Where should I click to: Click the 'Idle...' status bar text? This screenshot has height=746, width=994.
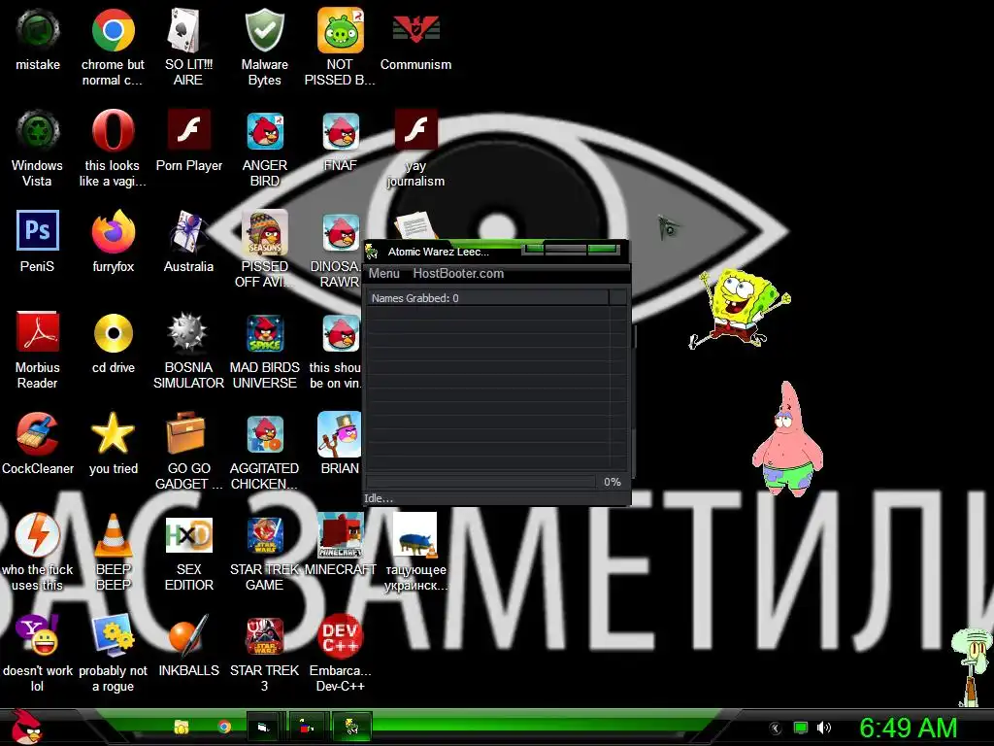coord(379,498)
